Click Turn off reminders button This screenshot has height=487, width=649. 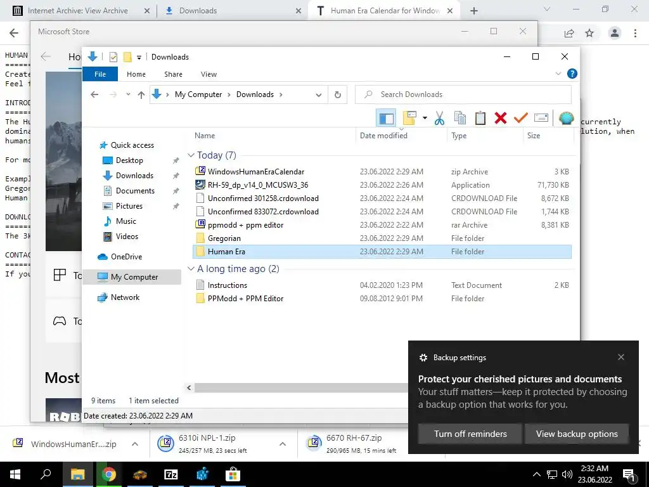pos(470,434)
